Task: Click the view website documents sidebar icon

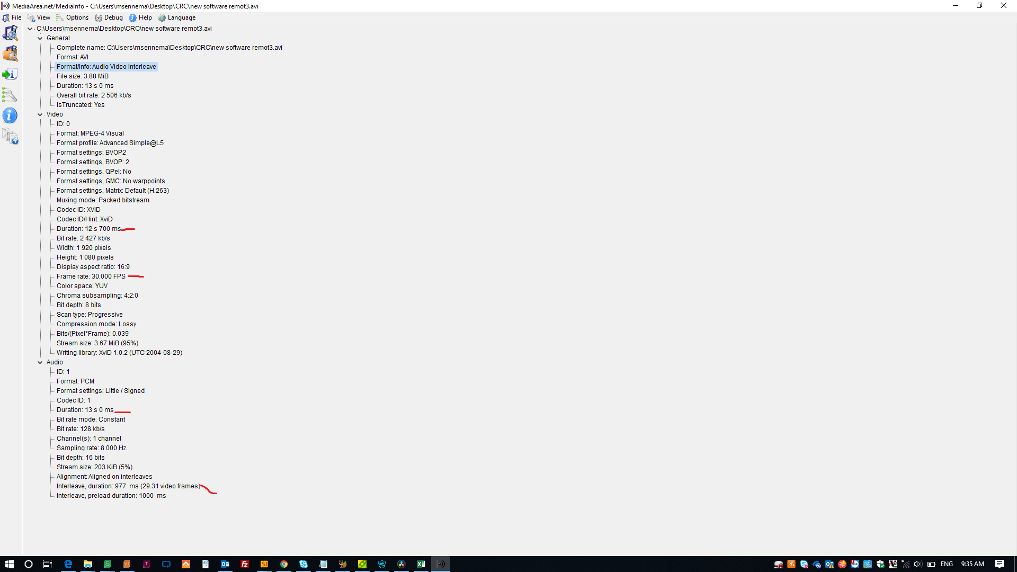Action: [10, 136]
